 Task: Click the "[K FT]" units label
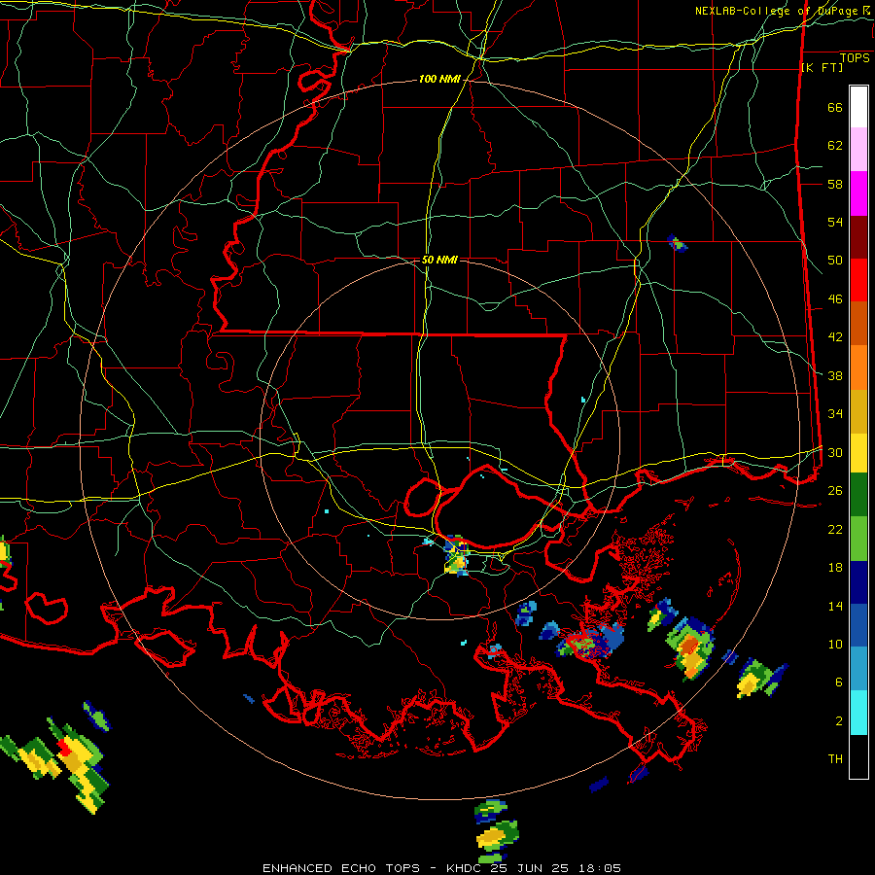(x=822, y=68)
